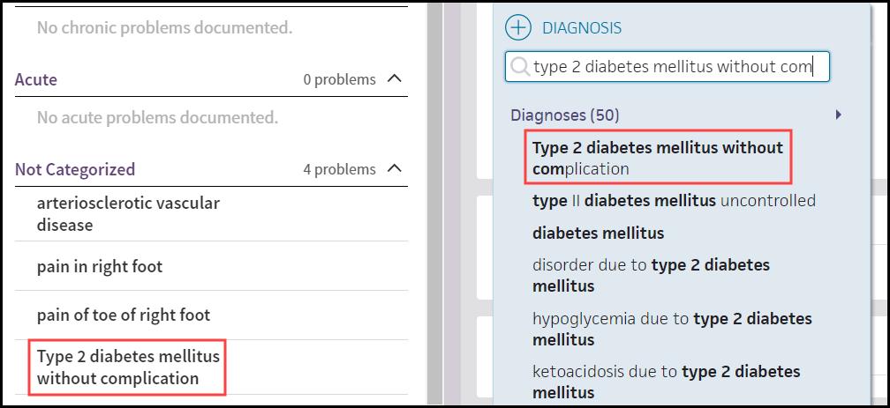
Task: Click the plus icon beside DIAGNOSIS
Action: [x=518, y=27]
